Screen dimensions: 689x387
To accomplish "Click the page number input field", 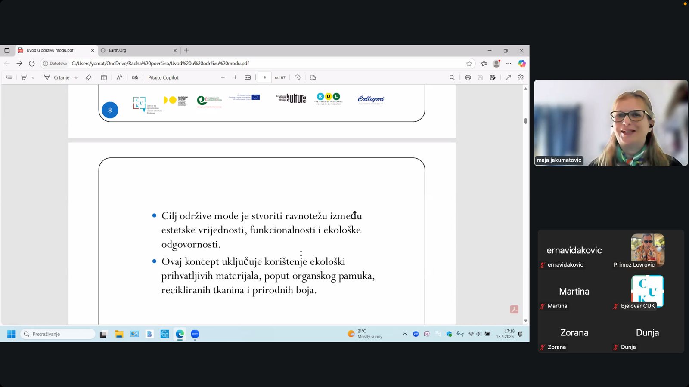I will [264, 77].
